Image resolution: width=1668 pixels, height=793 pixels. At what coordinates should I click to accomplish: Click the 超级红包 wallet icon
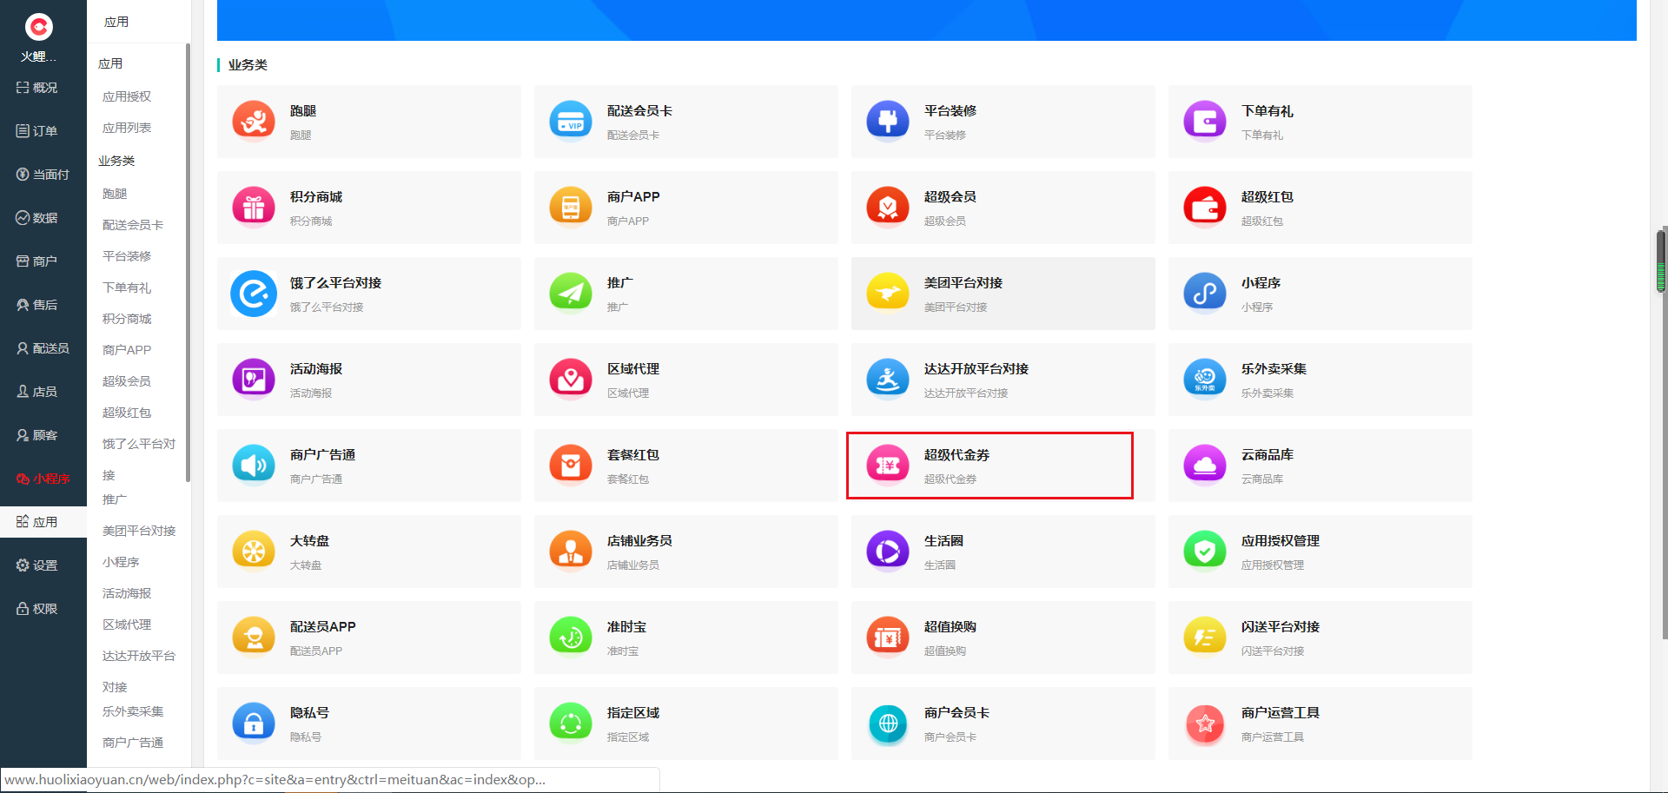point(1205,207)
